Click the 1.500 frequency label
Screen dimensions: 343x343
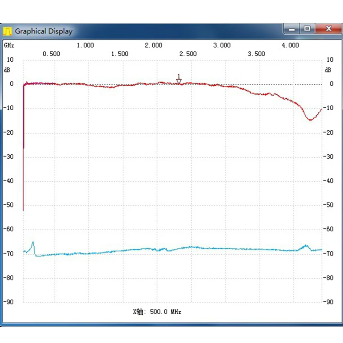pos(120,54)
